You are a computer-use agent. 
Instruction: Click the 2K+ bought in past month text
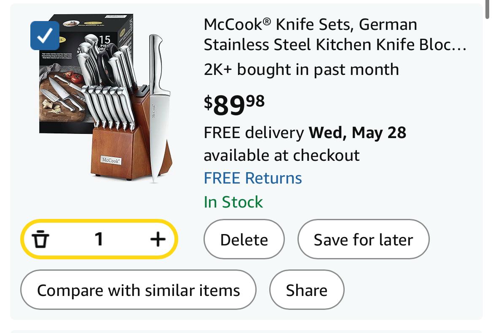(x=301, y=69)
